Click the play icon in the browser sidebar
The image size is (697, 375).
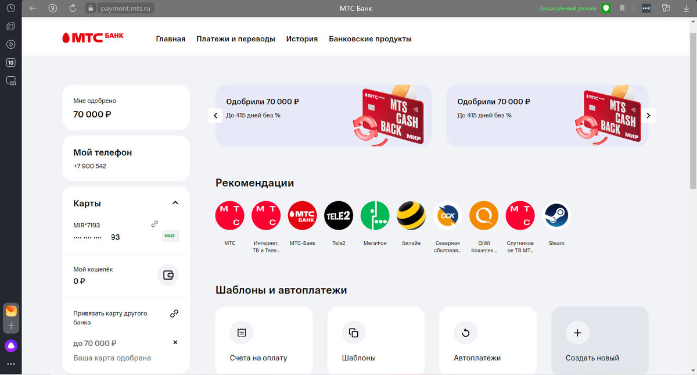pos(10,44)
